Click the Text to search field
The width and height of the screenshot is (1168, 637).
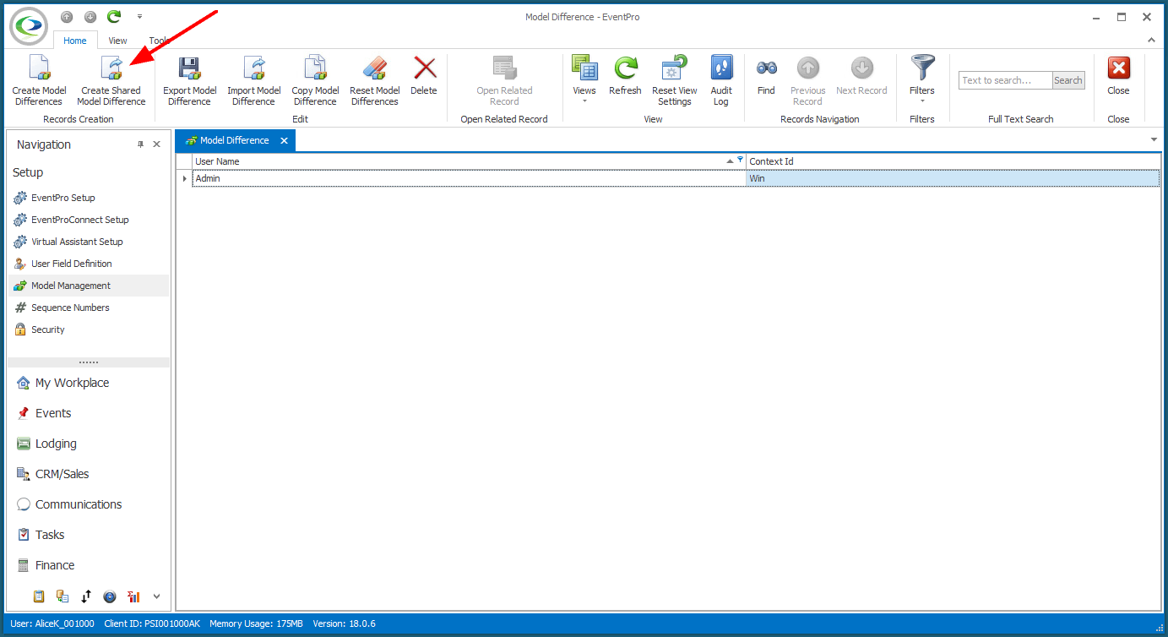click(x=1005, y=80)
